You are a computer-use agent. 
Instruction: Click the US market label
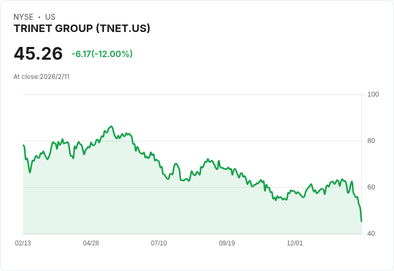click(x=50, y=17)
